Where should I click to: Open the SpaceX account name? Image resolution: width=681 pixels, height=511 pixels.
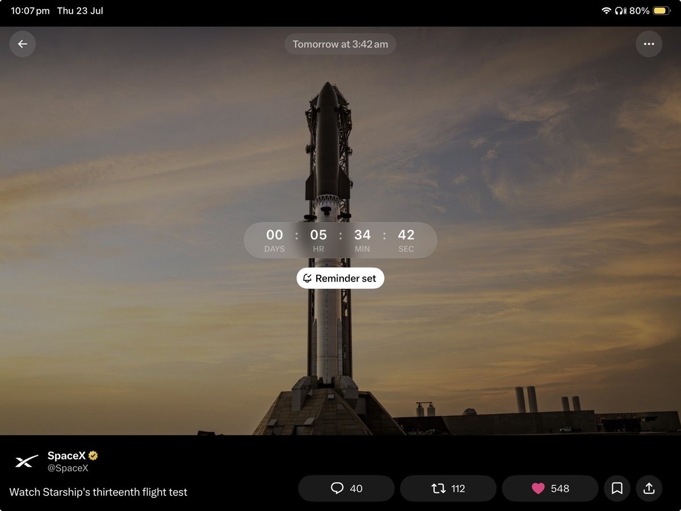pyautogui.click(x=66, y=455)
